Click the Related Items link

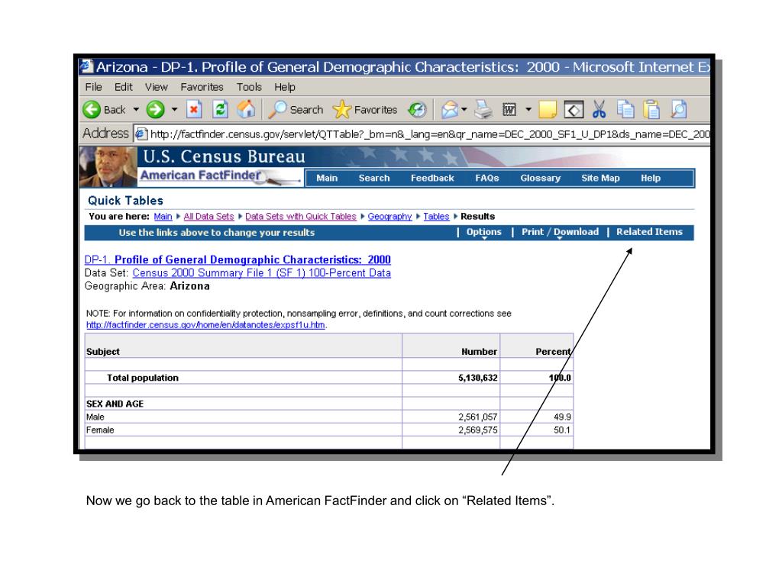pyautogui.click(x=649, y=232)
